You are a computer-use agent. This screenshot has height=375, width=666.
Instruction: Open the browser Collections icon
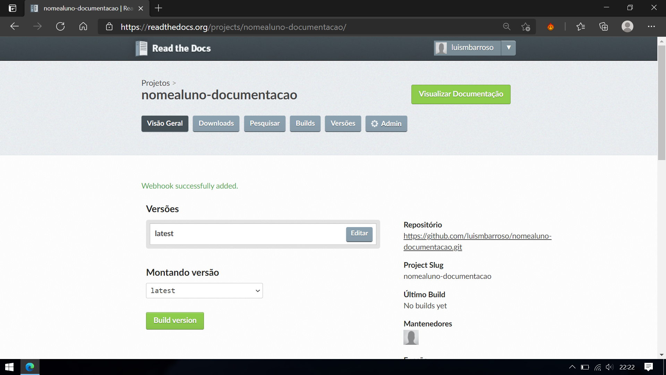pos(604,27)
